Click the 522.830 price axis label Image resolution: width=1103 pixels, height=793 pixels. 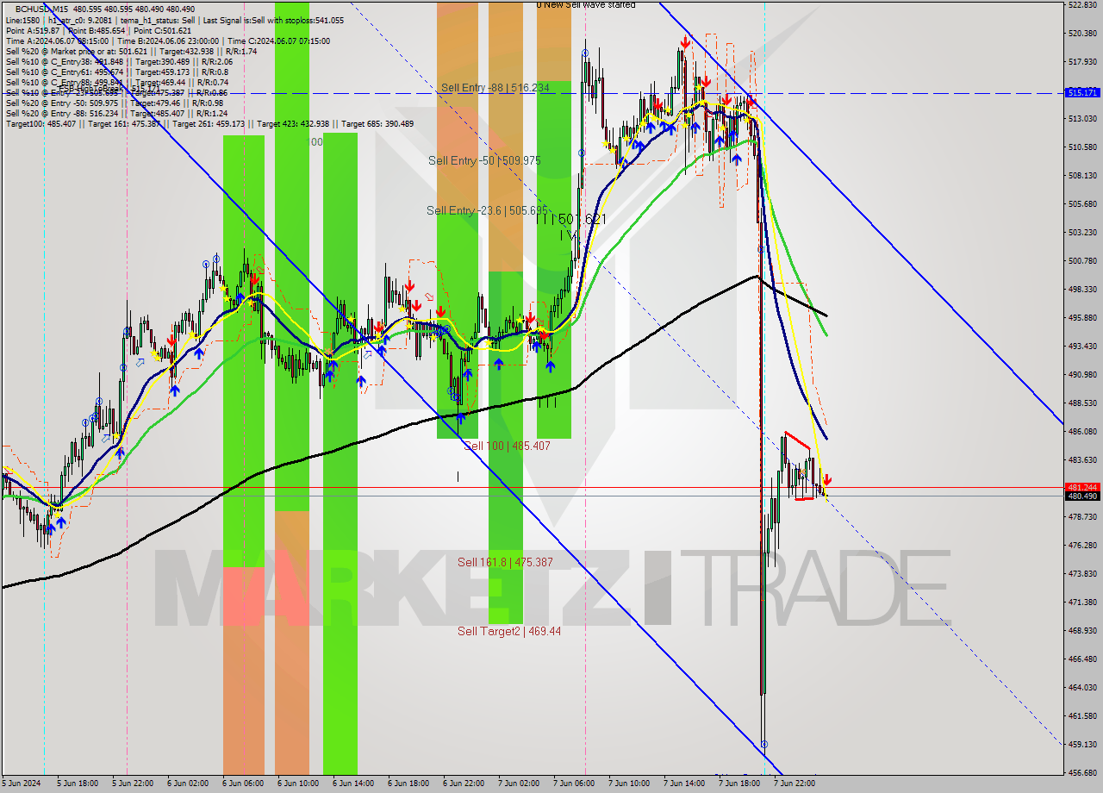(1082, 4)
